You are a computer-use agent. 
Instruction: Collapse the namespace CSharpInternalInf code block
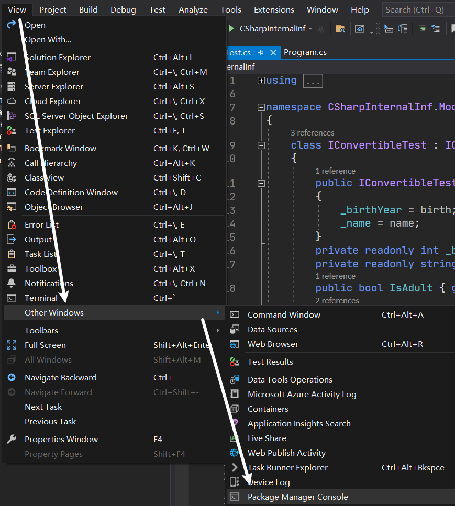pyautogui.click(x=261, y=107)
